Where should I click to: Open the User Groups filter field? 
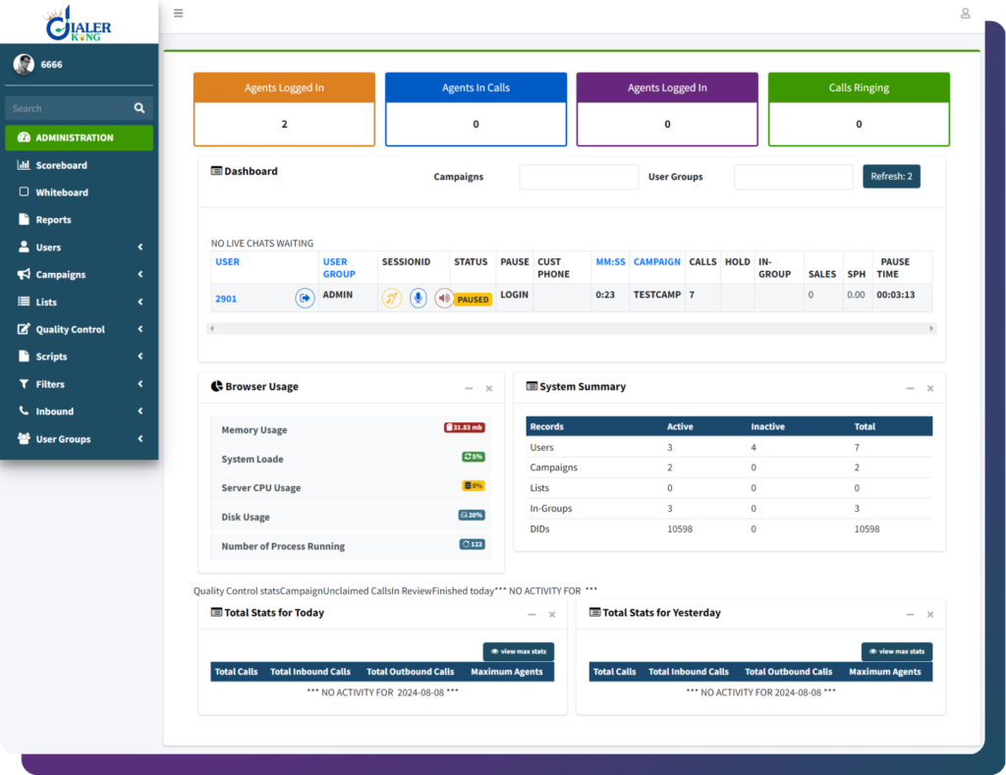click(794, 177)
